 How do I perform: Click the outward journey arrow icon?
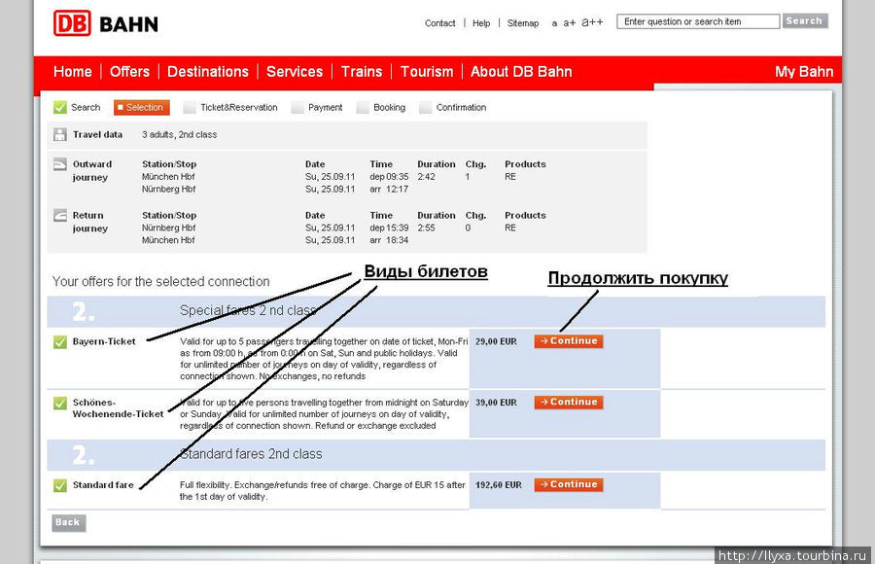coord(60,165)
